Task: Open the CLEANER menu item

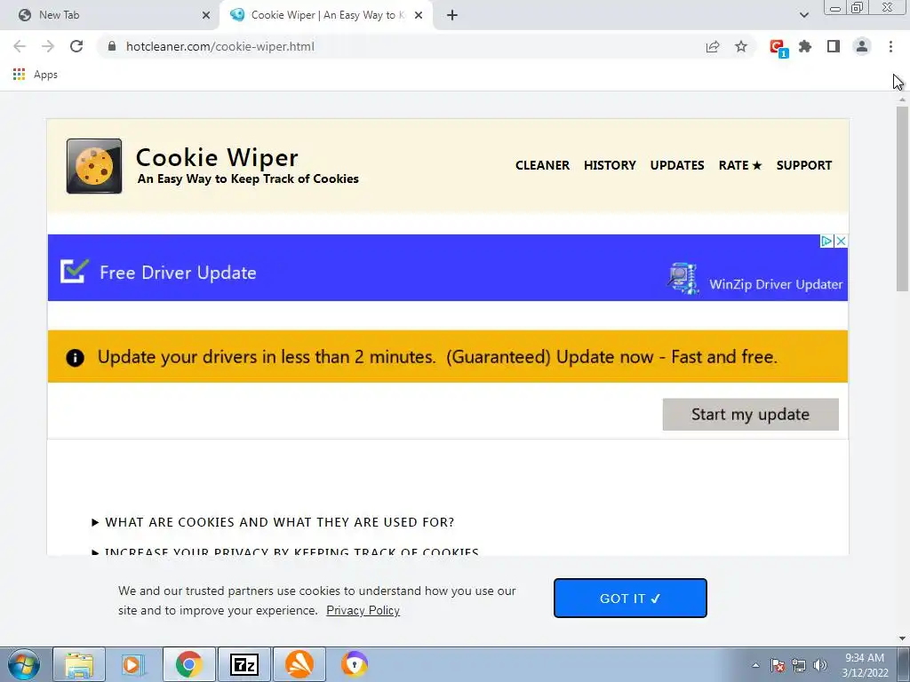Action: coord(542,165)
